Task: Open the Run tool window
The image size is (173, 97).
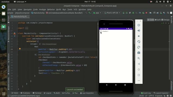Action: click(75, 93)
